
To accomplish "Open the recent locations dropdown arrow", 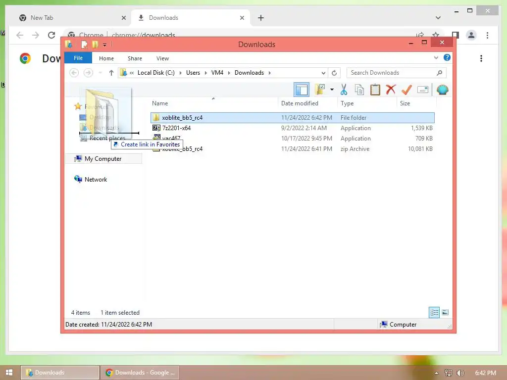I will [100, 73].
